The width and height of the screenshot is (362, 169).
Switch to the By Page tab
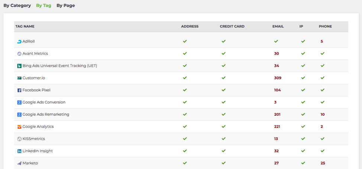click(65, 6)
